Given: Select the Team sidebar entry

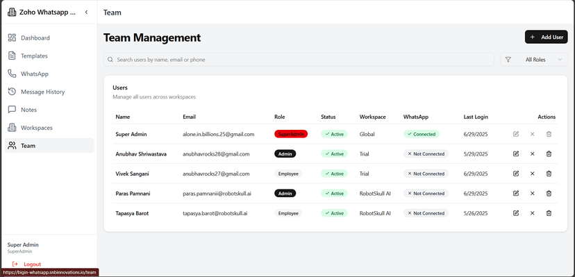Looking at the screenshot, I should point(49,146).
